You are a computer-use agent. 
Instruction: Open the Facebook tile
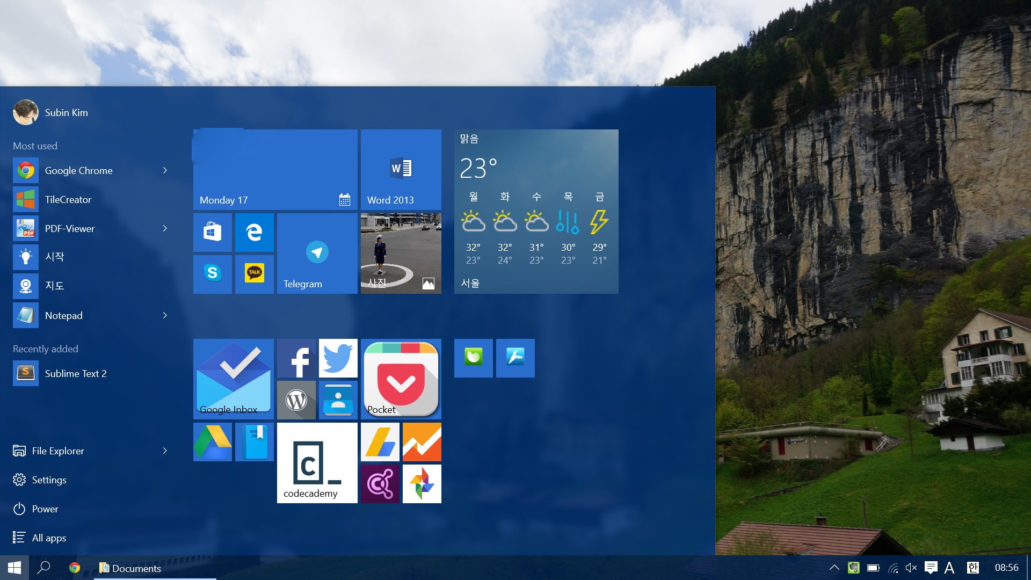(x=296, y=358)
